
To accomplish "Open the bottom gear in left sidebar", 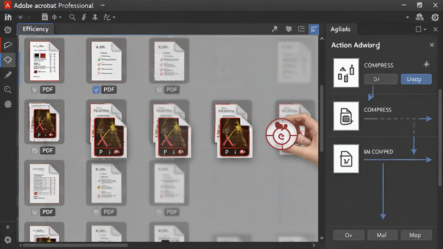I will 8,240.
